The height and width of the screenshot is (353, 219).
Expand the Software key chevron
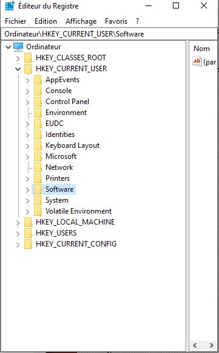(x=27, y=189)
